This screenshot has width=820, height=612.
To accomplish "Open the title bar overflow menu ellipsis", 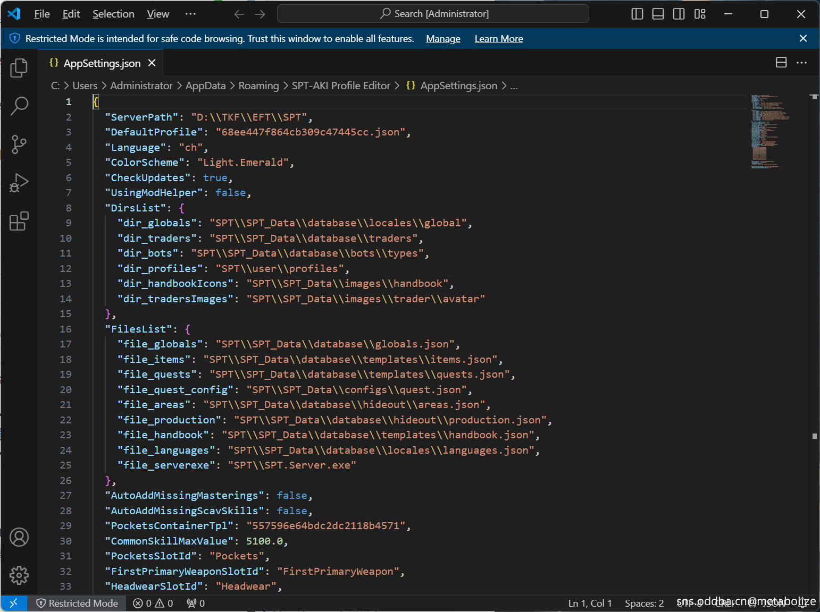I will coord(190,14).
